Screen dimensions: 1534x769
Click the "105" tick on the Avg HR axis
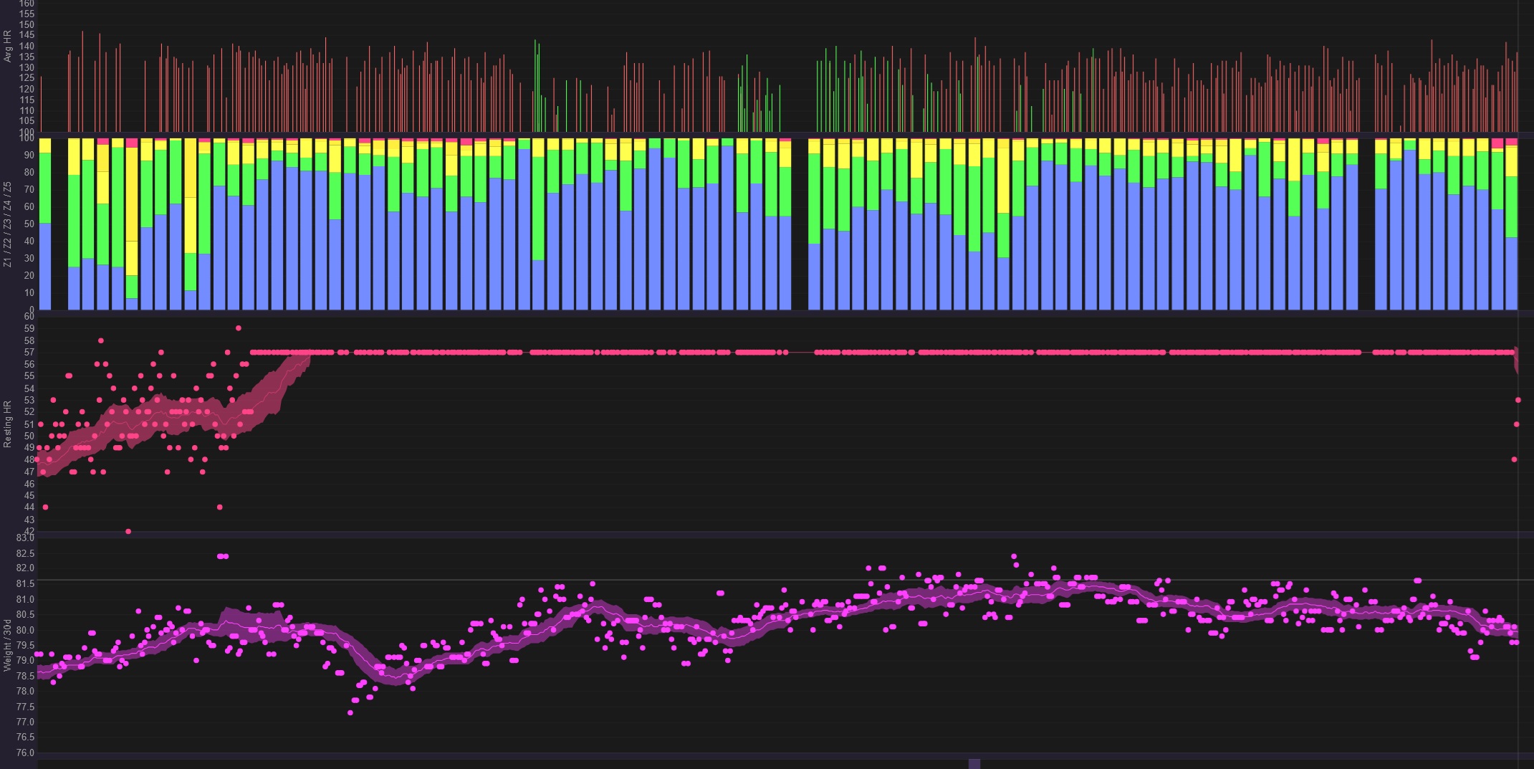pyautogui.click(x=27, y=121)
